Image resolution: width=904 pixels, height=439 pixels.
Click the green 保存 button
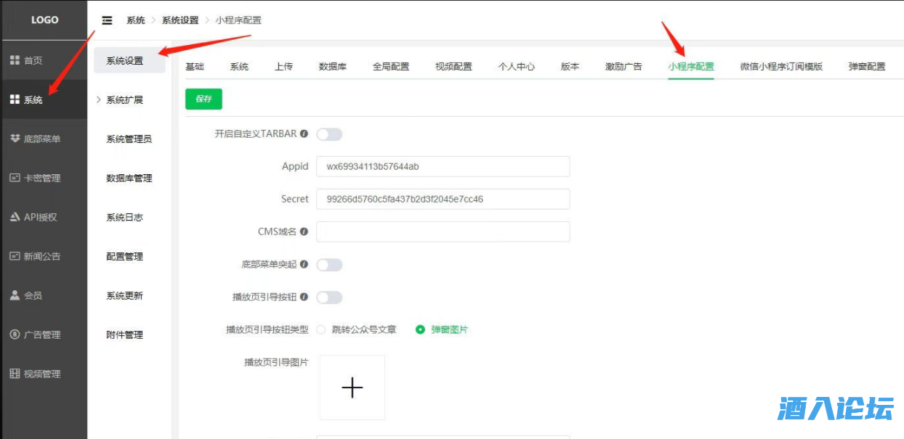[x=203, y=99]
